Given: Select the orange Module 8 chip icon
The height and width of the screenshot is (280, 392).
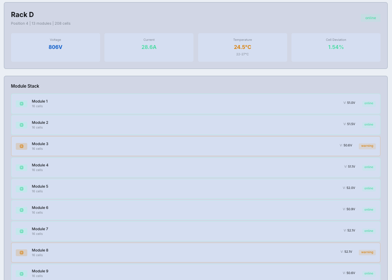Looking at the screenshot, I should (21, 252).
